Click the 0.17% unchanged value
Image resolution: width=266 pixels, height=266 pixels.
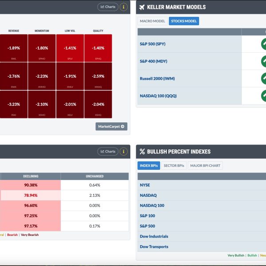(95, 226)
